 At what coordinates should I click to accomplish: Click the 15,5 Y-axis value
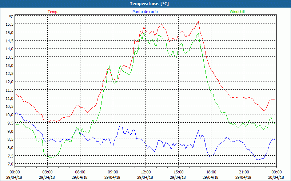pyautogui.click(x=9, y=24)
